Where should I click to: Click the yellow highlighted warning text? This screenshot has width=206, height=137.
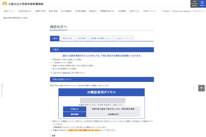pos(83,130)
